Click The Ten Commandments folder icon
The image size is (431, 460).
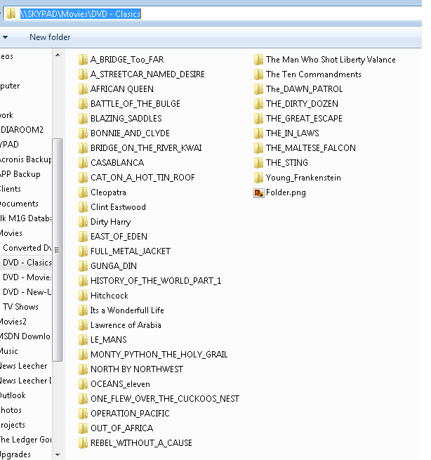point(258,74)
